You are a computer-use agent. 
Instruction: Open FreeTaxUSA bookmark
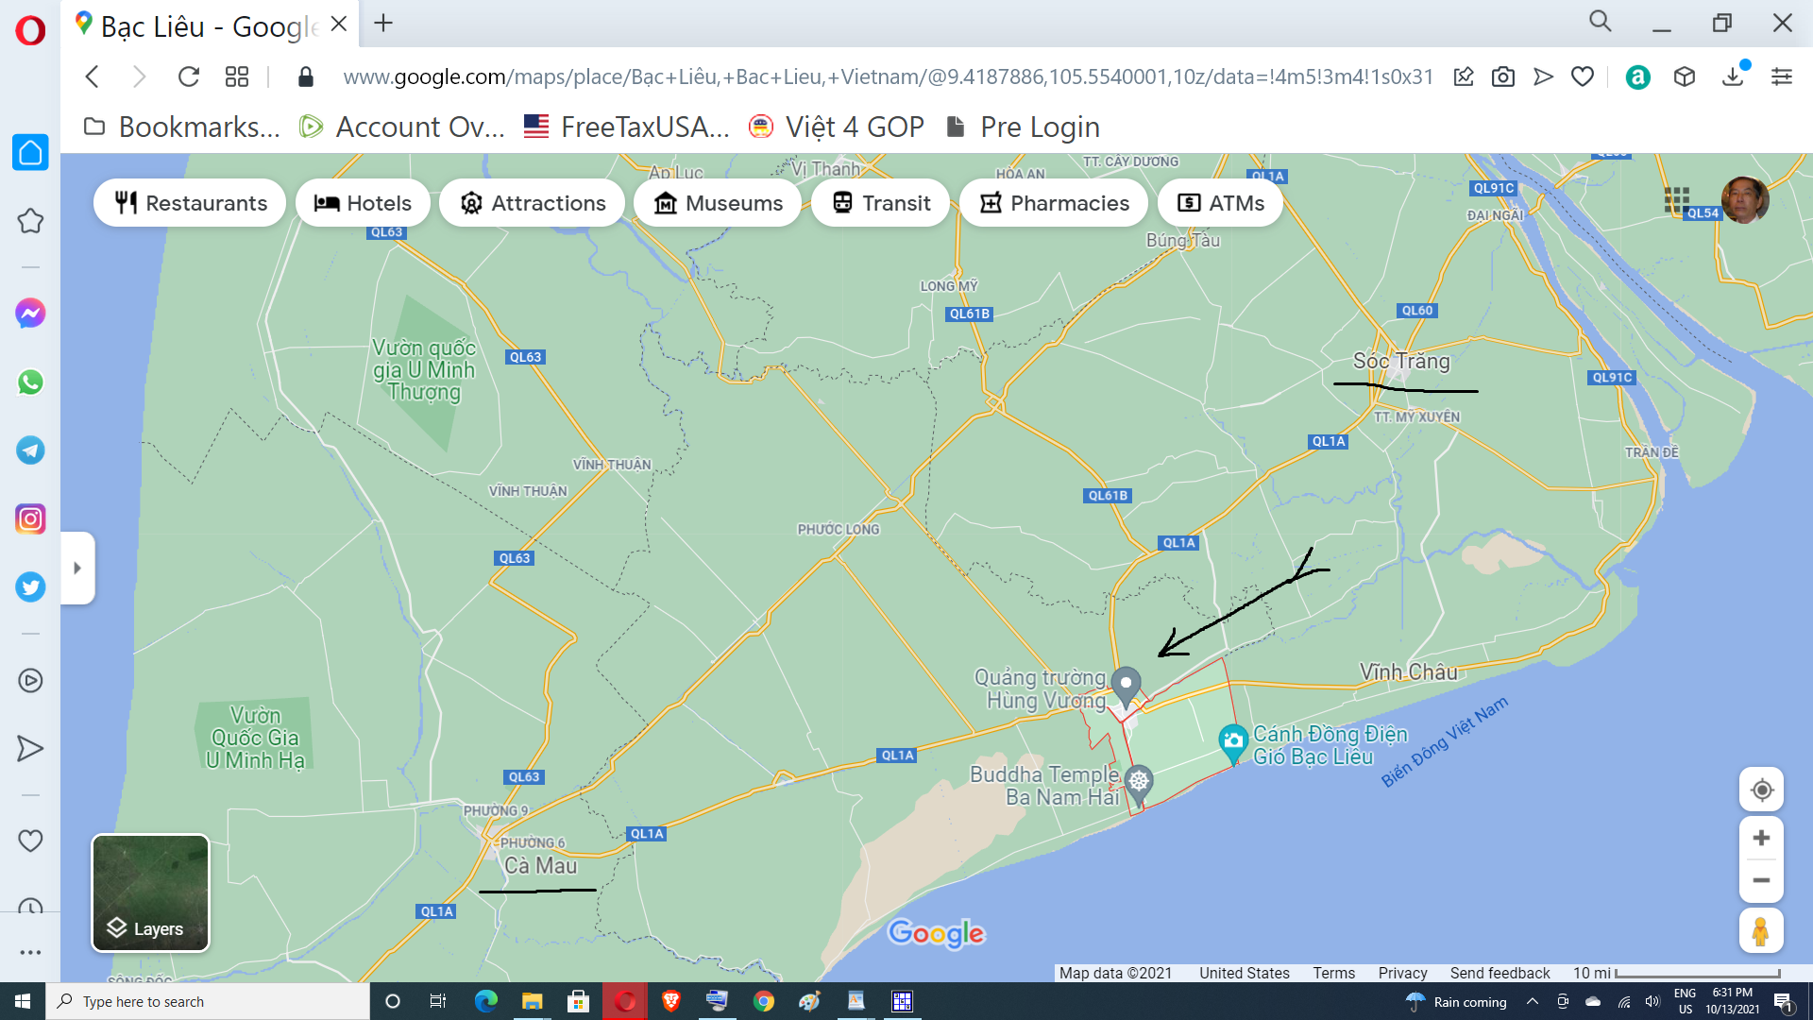[627, 127]
